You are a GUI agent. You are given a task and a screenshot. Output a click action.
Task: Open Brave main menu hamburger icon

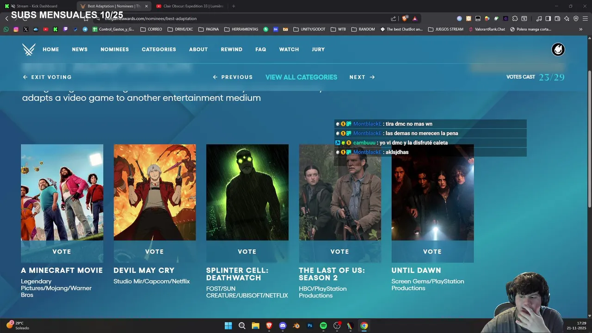click(x=585, y=18)
